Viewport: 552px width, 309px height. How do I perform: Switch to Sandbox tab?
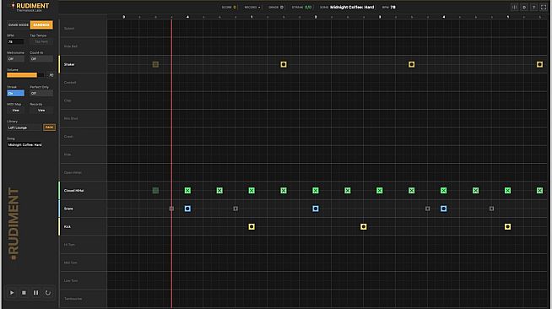(41, 25)
